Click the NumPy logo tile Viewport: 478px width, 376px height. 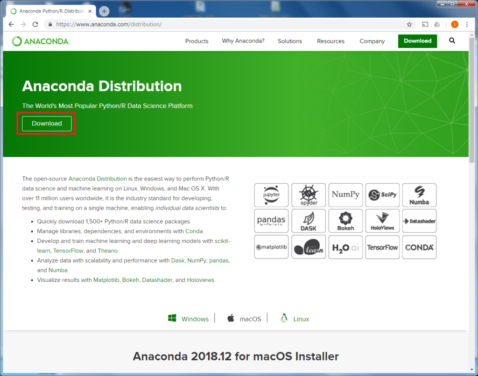click(345, 195)
